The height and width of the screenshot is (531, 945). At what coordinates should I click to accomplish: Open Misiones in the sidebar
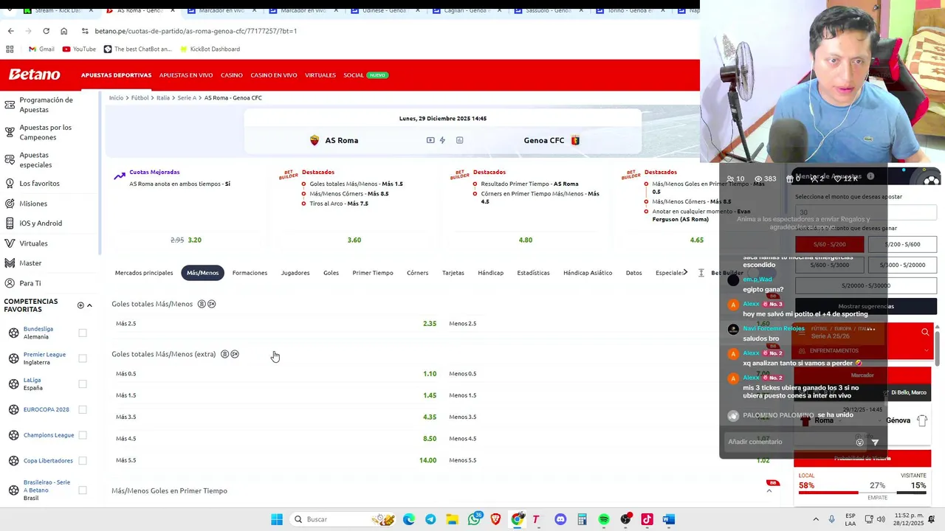point(33,204)
